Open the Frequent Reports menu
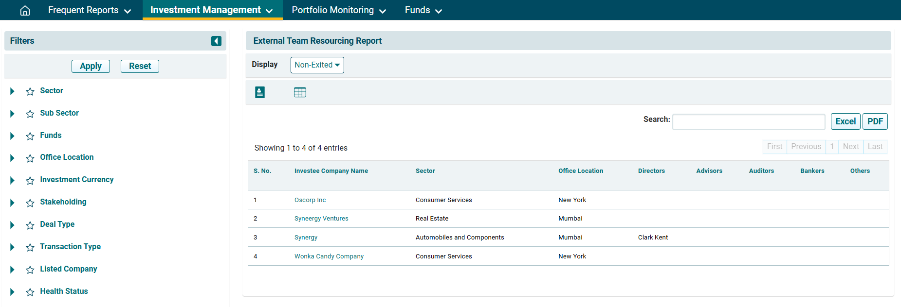This screenshot has height=307, width=901. click(x=89, y=10)
